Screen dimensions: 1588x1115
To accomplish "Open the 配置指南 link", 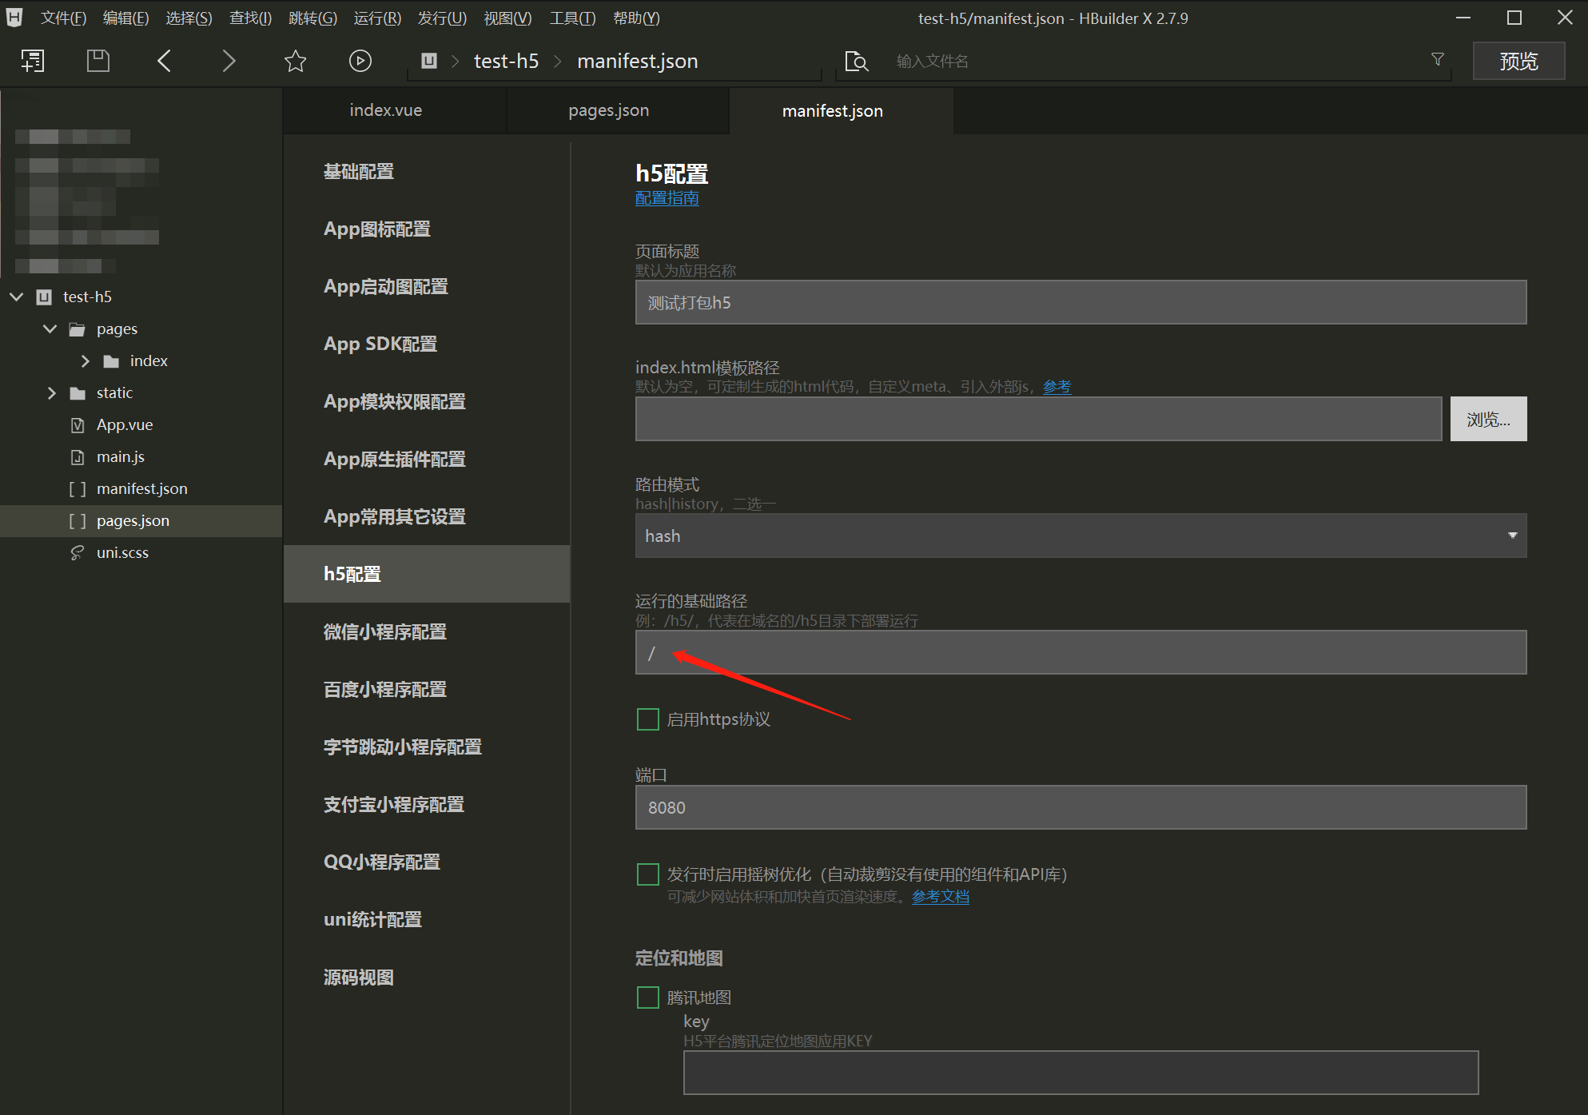I will pos(667,198).
